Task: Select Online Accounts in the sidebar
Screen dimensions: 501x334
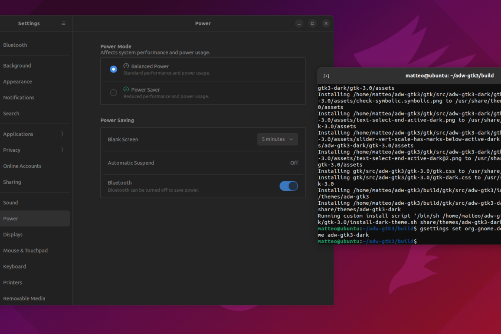Action: (x=22, y=166)
